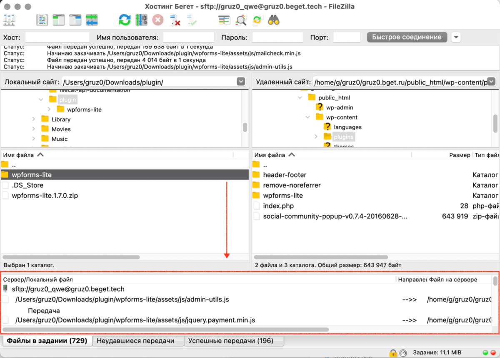Open the local site path dropdown
Image resolution: width=500 pixels, height=358 pixels.
click(241, 82)
